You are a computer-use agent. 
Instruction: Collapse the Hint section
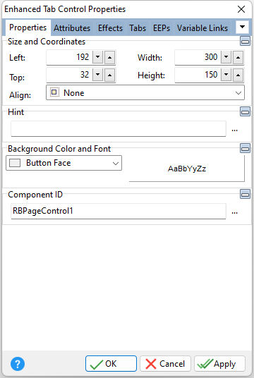245,111
